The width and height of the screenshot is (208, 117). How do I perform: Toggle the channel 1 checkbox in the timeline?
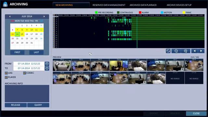(x=54, y=18)
